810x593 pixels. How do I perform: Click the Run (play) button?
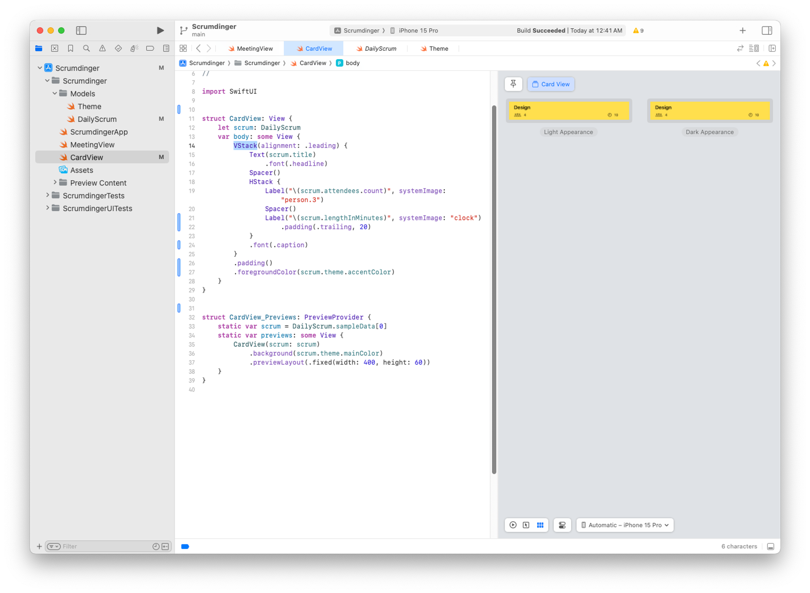pos(160,30)
